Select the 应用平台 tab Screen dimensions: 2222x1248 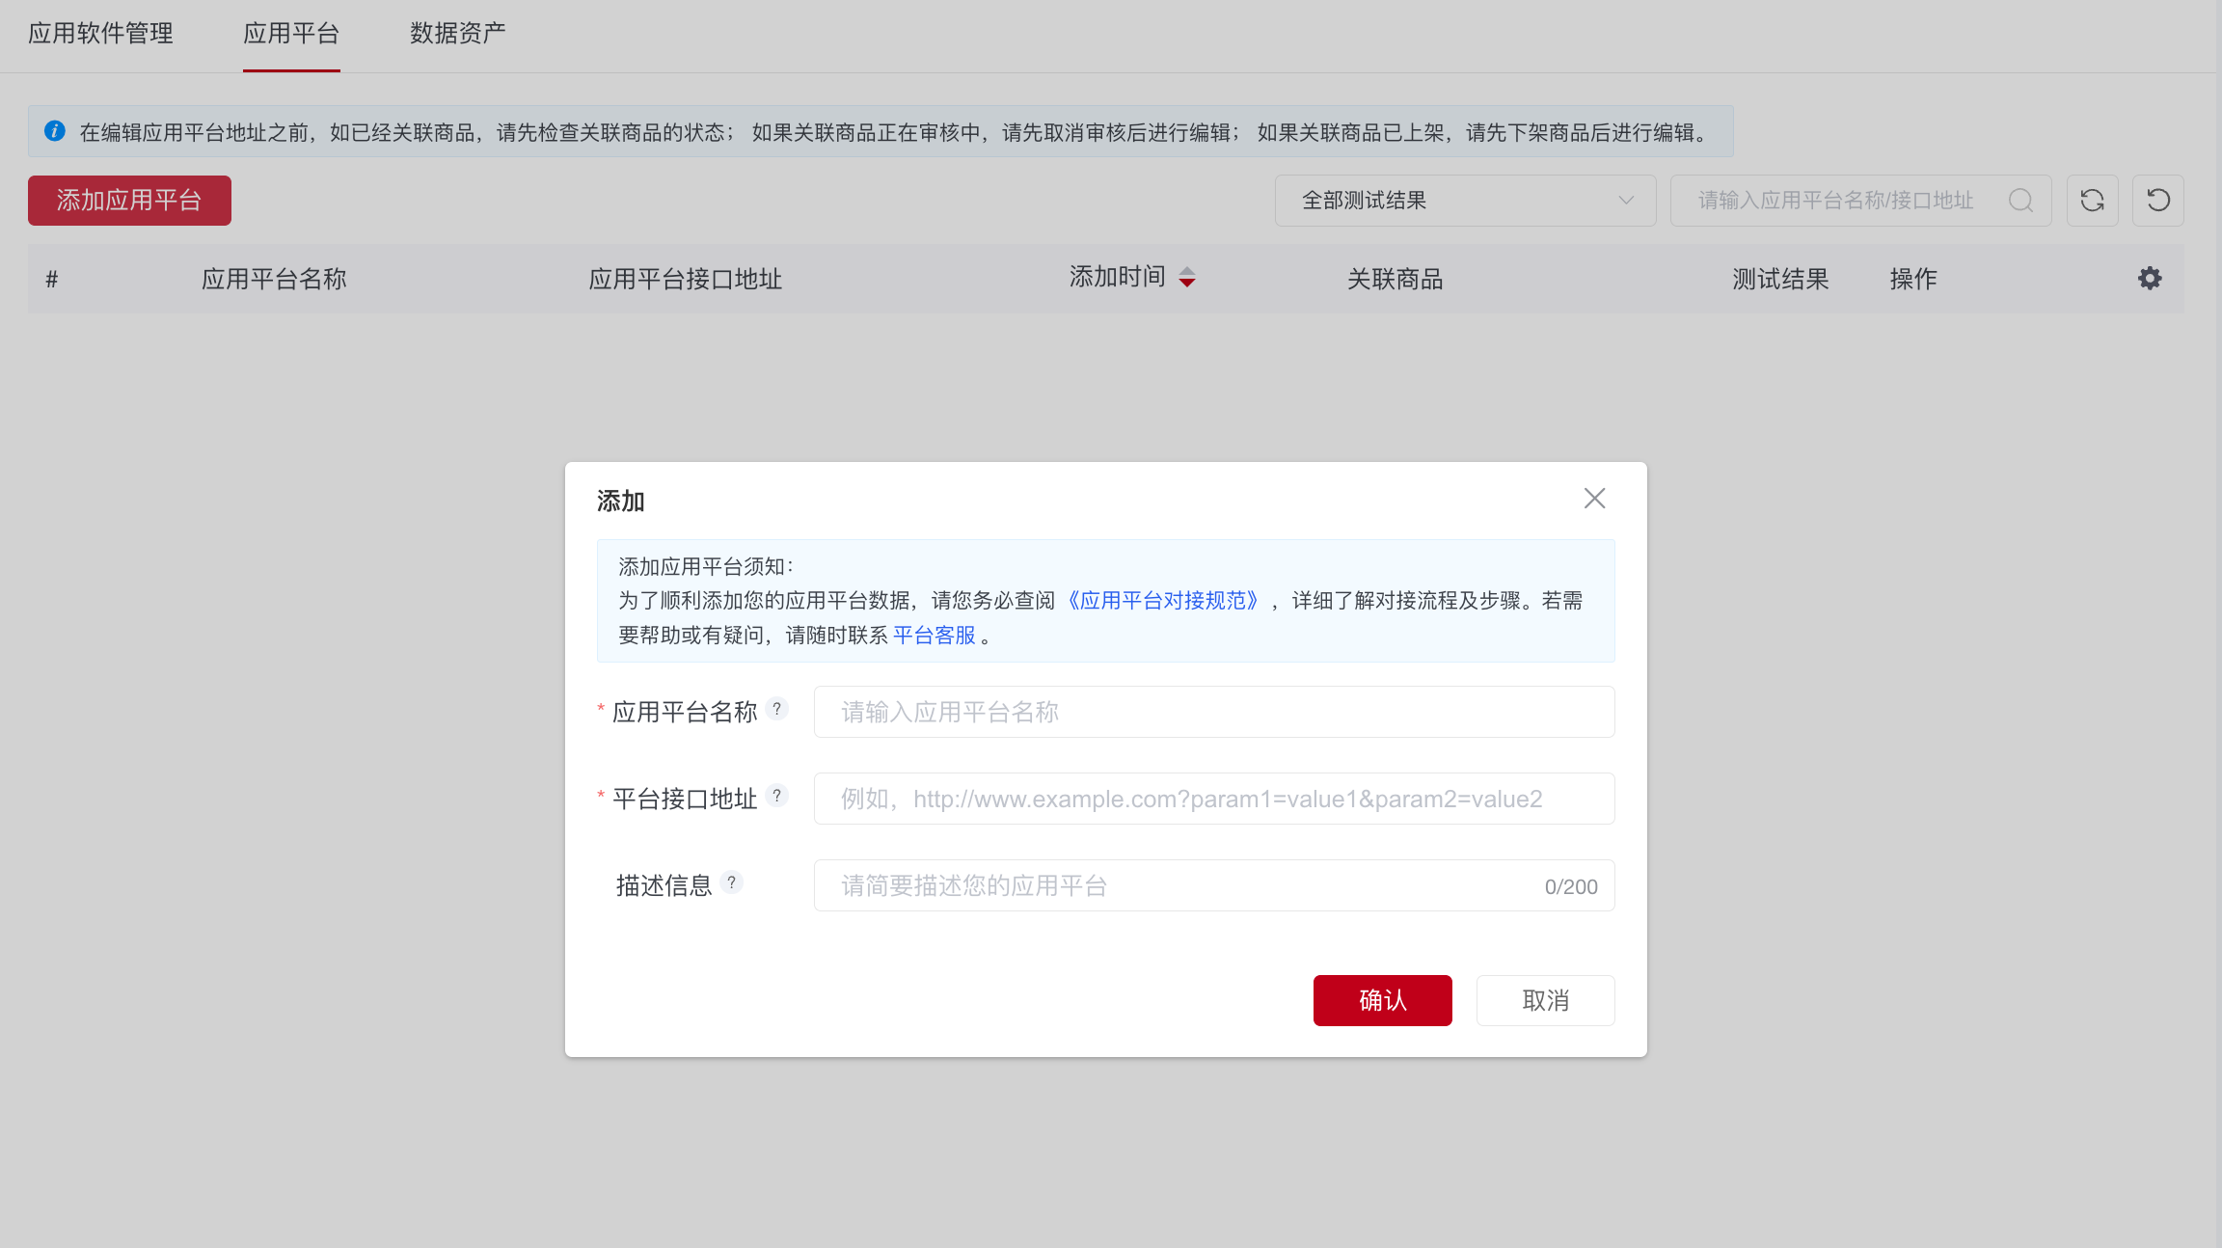point(291,34)
